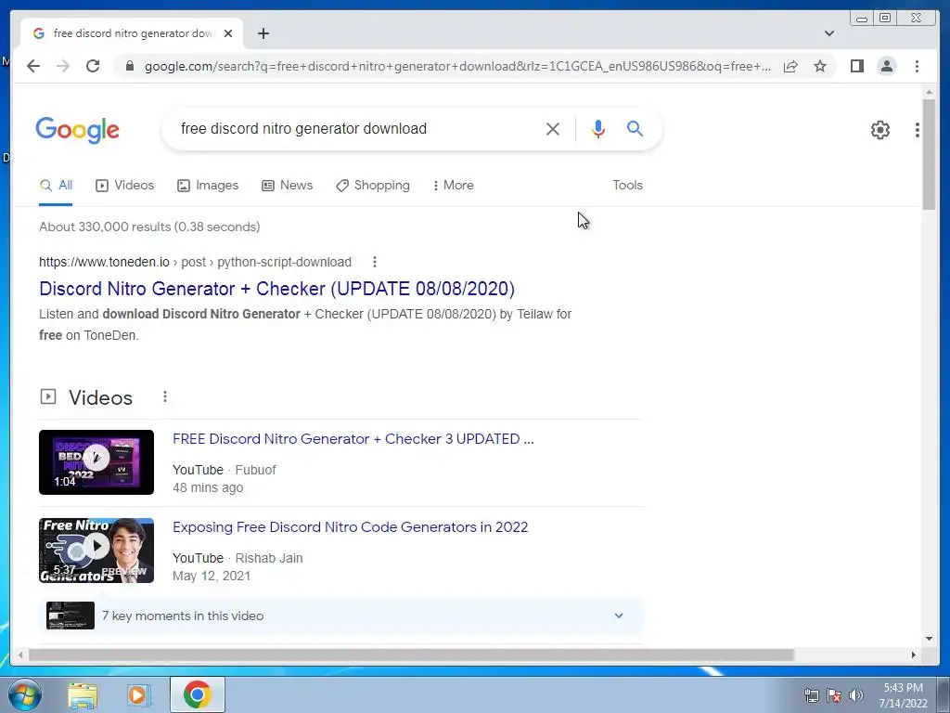Click key moments preview thumbnail
Image resolution: width=950 pixels, height=713 pixels.
click(x=71, y=616)
